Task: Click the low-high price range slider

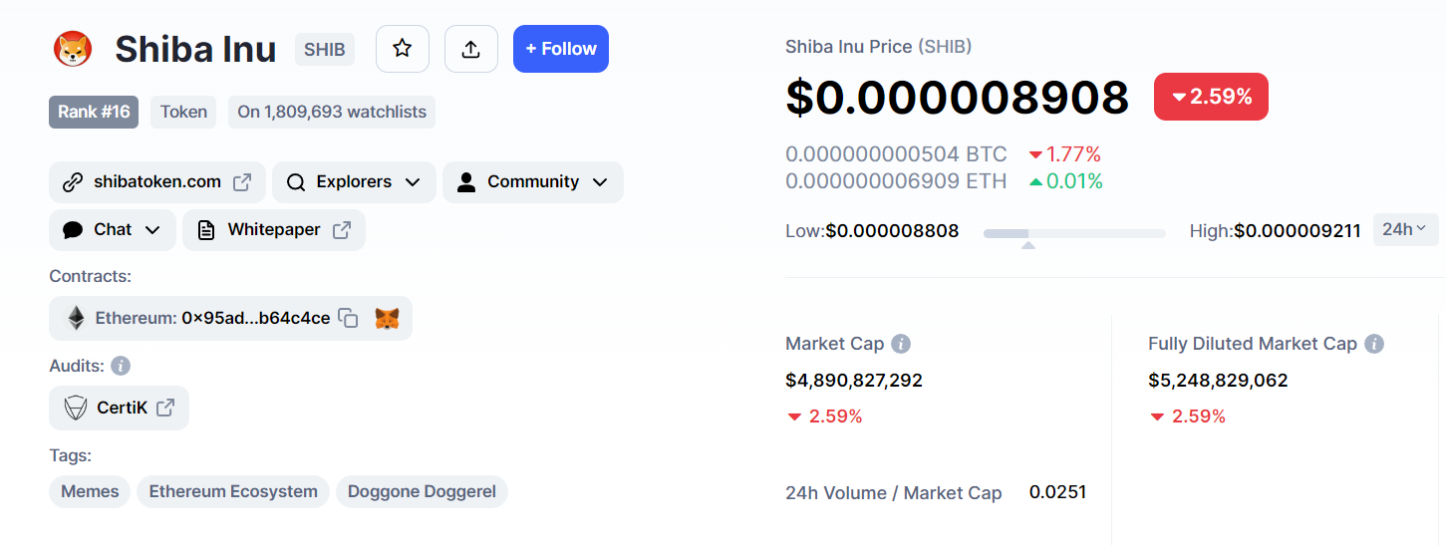Action: tap(1074, 233)
